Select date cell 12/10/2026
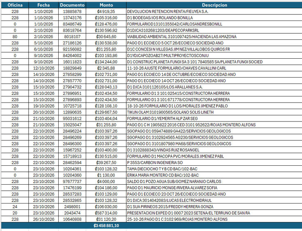The image size is (302, 231). click(x=43, y=68)
